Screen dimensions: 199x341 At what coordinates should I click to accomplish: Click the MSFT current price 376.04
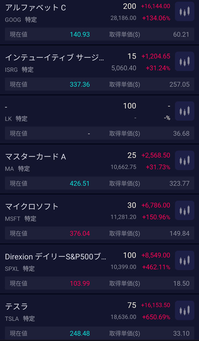pyautogui.click(x=80, y=233)
